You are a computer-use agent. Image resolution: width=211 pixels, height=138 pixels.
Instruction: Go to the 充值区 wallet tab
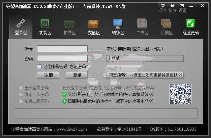pos(93,27)
